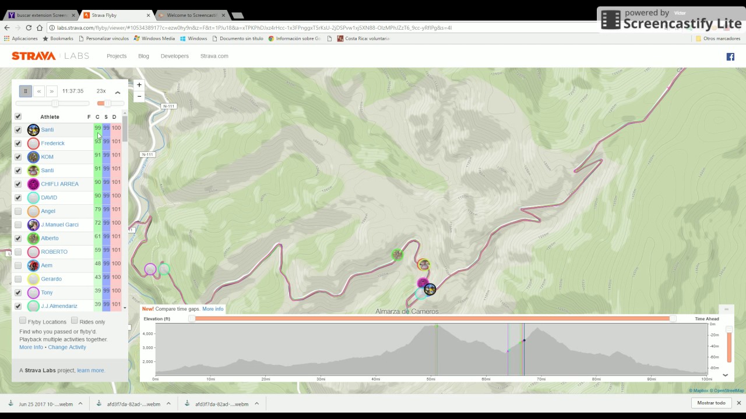
Task: Zoom in on the map
Action: click(x=139, y=85)
